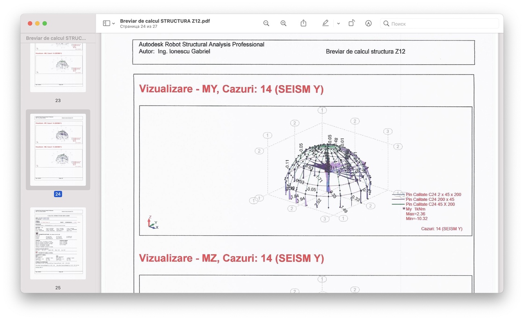
Task: Open the Share menu icon
Action: point(303,23)
